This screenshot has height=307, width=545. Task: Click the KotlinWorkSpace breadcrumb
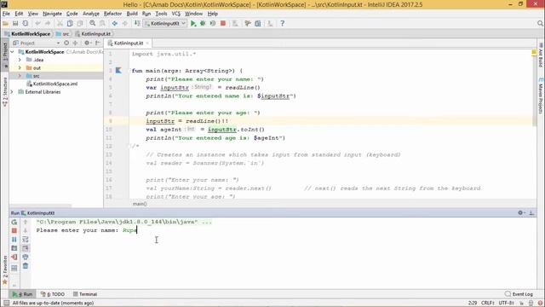tap(27, 34)
